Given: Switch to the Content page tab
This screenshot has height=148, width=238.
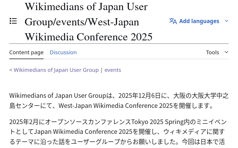Looking at the screenshot, I should [x=26, y=53].
